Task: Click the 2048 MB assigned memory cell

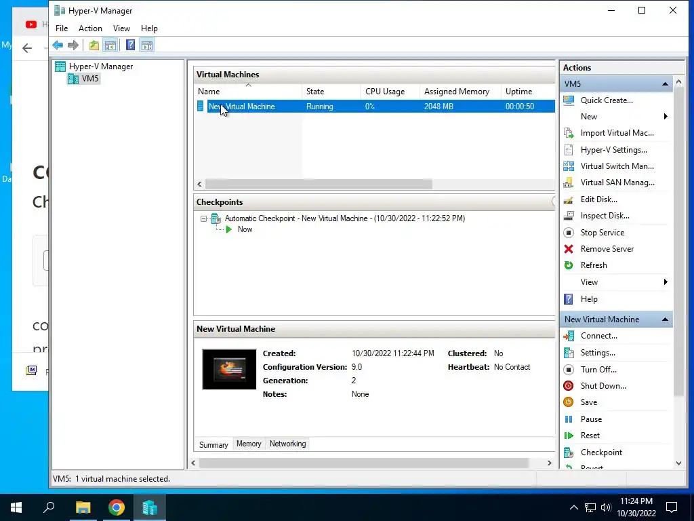Action: (x=438, y=107)
